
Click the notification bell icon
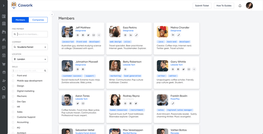pos(240,6)
